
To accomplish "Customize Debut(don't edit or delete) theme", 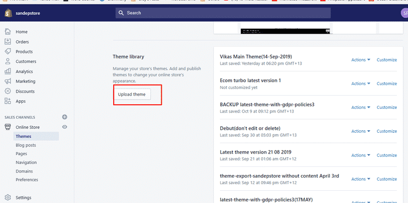I will click(387, 131).
